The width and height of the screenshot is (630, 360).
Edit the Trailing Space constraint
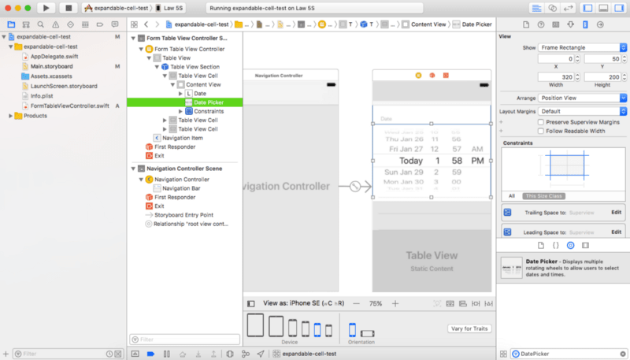(x=617, y=213)
